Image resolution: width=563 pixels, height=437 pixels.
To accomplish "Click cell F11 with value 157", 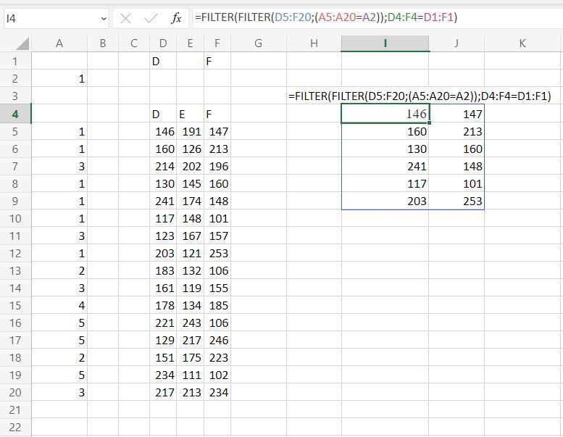I will 217,236.
